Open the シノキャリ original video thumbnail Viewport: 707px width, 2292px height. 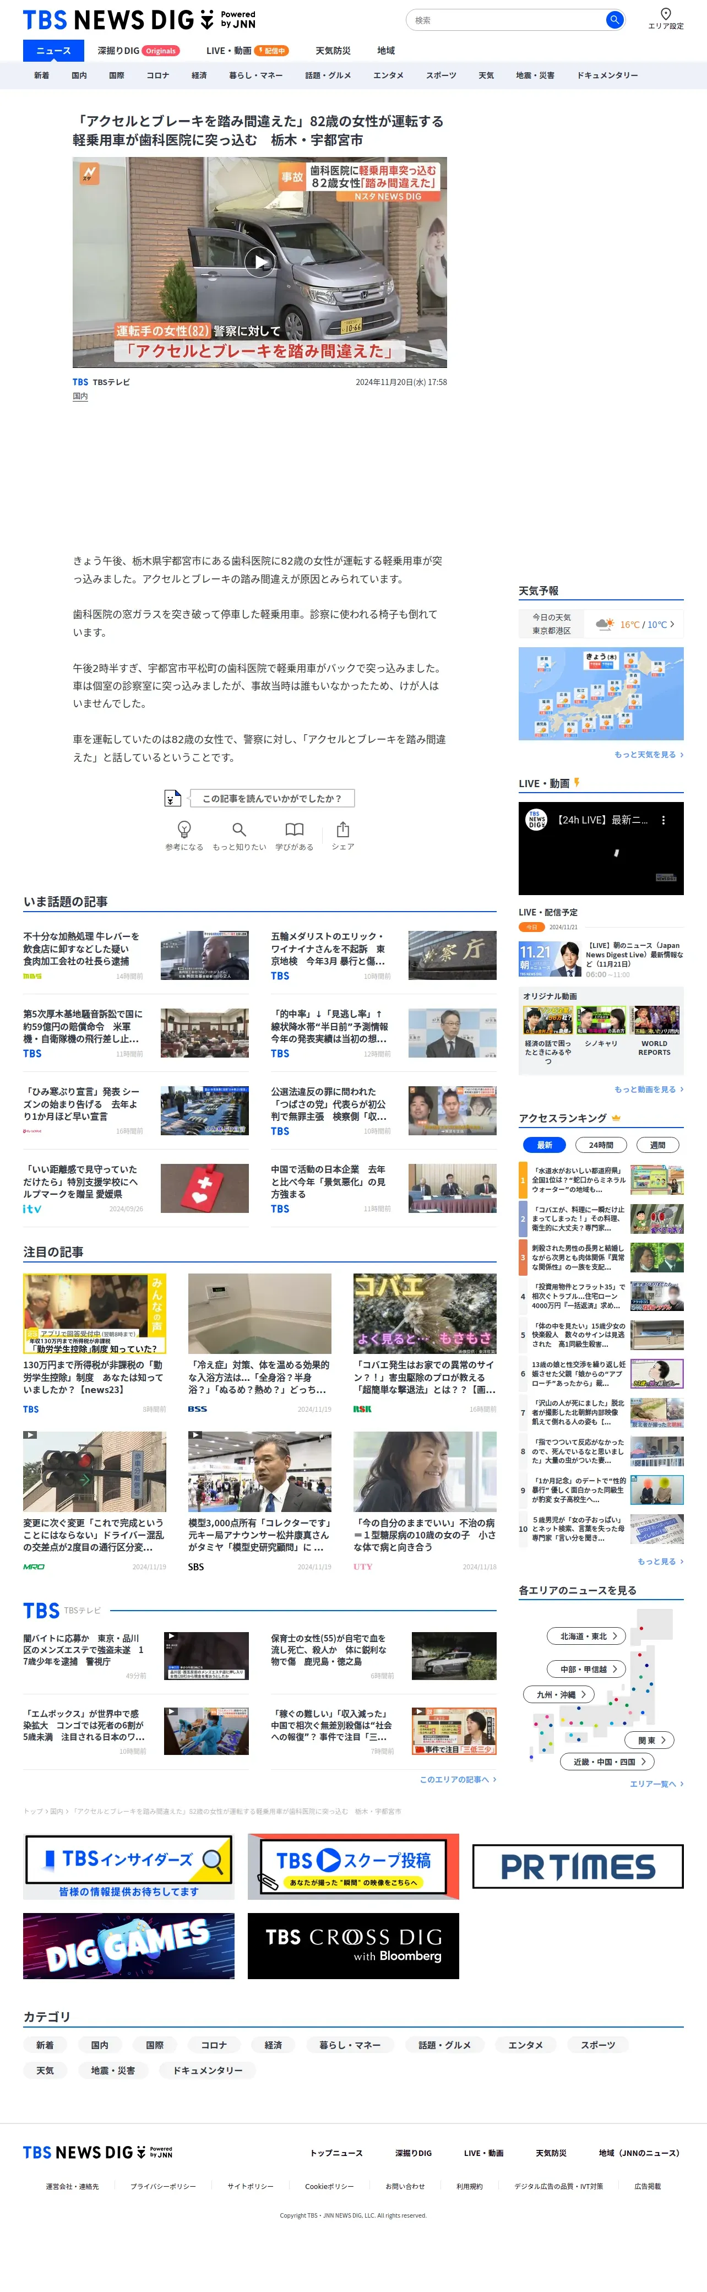coord(601,1020)
